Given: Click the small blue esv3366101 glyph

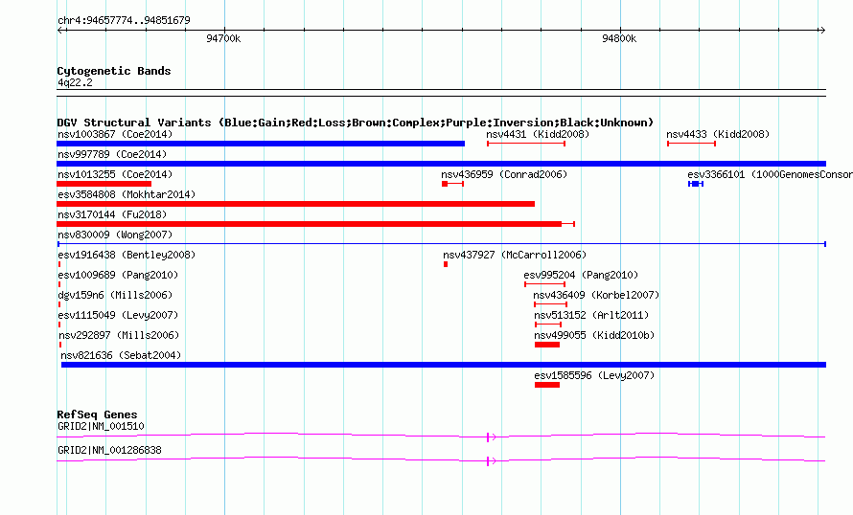Looking at the screenshot, I should (x=696, y=184).
